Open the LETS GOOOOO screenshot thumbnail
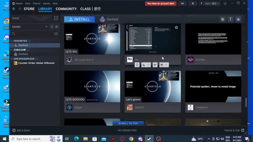 click(x=92, y=86)
